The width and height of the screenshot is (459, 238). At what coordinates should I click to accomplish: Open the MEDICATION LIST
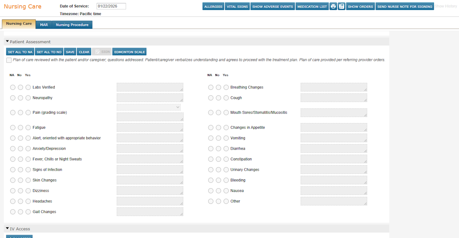tap(312, 6)
